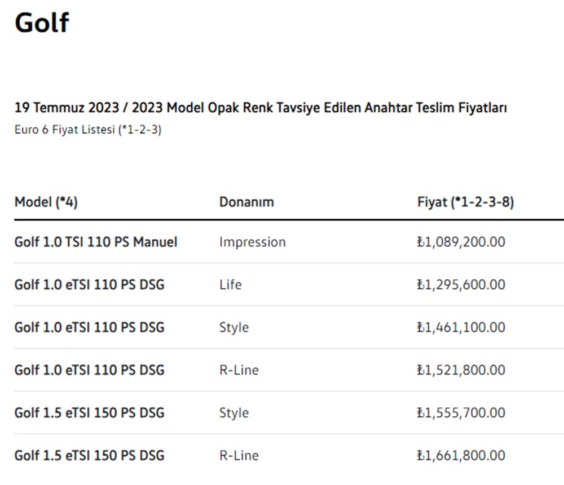Click the Impression trim cell
This screenshot has height=485, width=564.
pos(252,242)
